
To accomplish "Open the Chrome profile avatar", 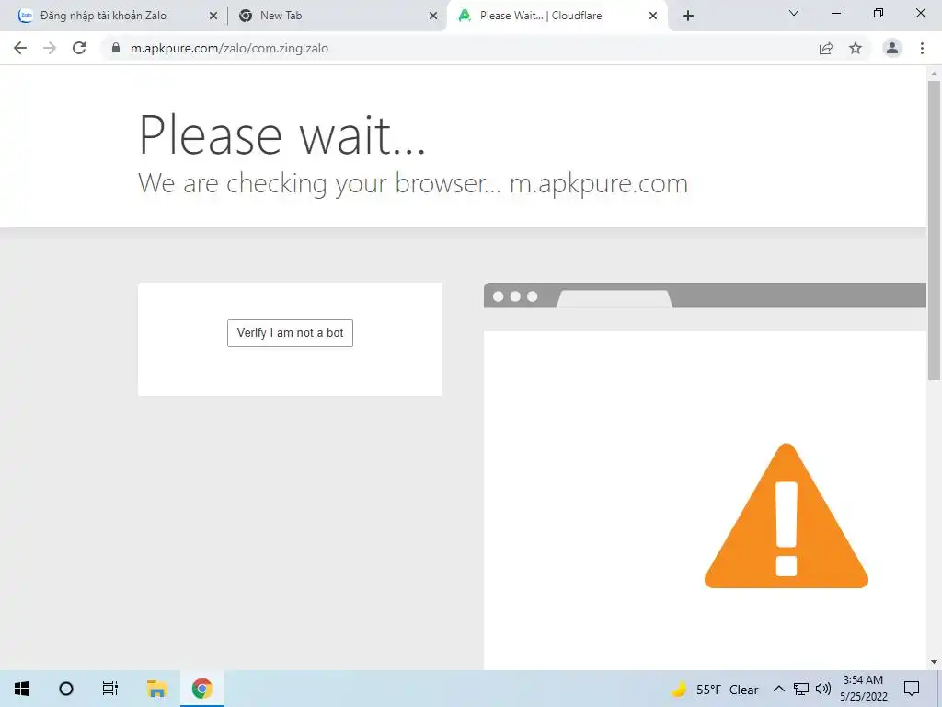I will click(892, 48).
